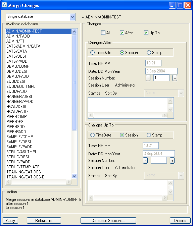Image resolution: width=193 pixels, height=226 pixels.
Task: Click the Rebuild list button
Action: (44, 221)
